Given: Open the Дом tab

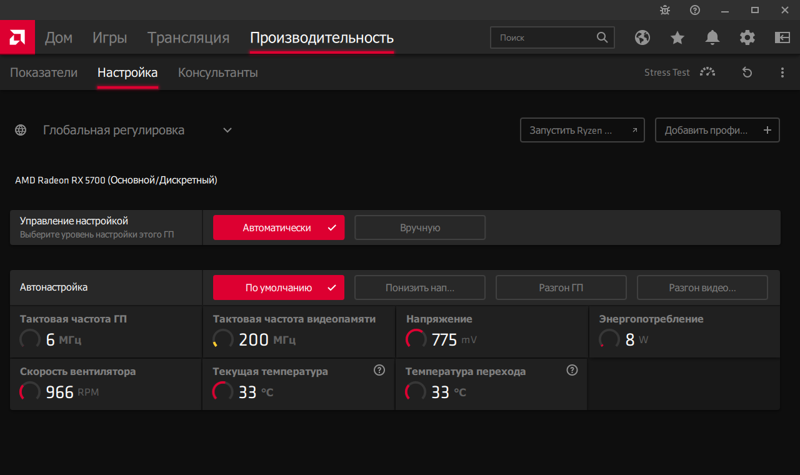Looking at the screenshot, I should click(59, 37).
